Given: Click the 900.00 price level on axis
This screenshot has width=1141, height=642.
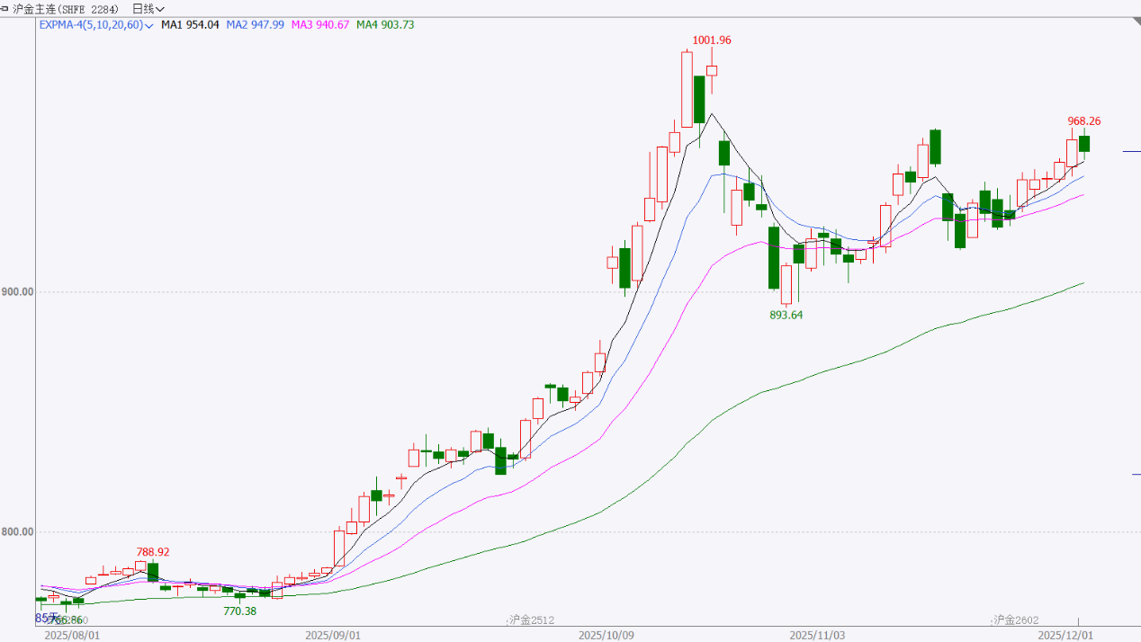Looking at the screenshot, I should [x=18, y=291].
